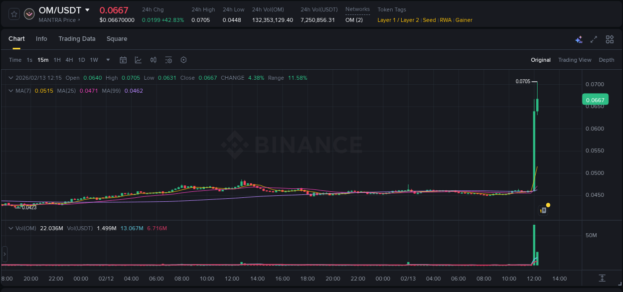Open the OM/USDT pair selector dropdown
The width and height of the screenshot is (623, 292).
[87, 10]
